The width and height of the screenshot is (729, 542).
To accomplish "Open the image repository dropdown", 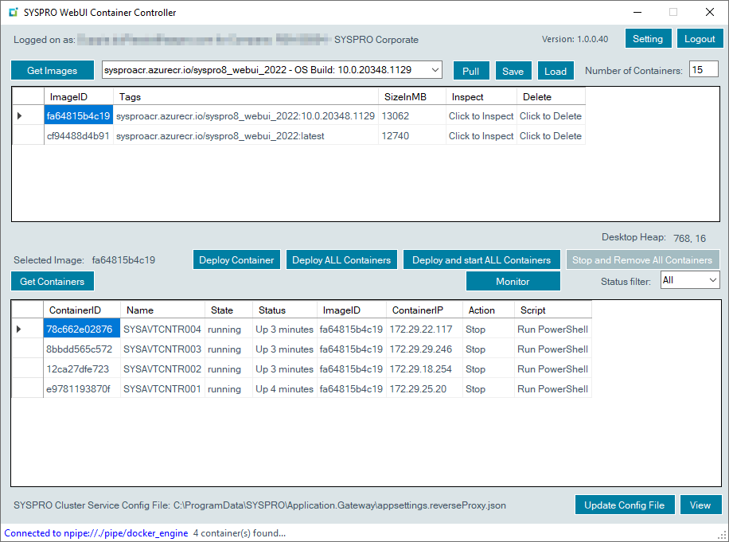I will [435, 70].
